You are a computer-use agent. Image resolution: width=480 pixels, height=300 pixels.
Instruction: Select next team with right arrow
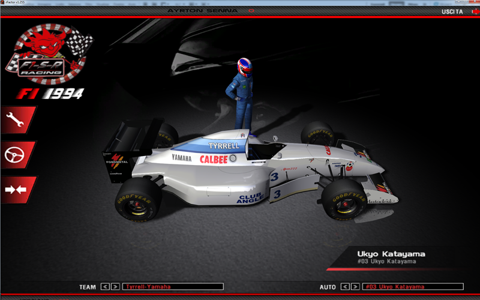[115, 287]
